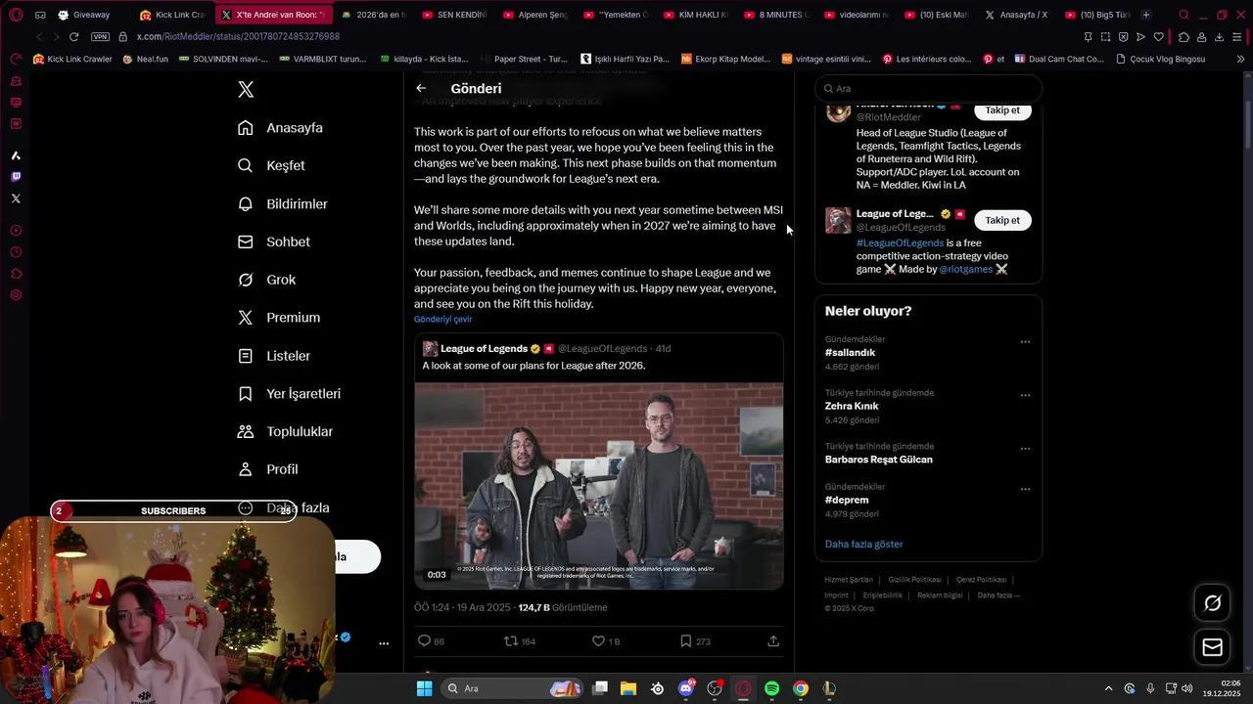
Task: Click Daha fazla göster link
Action: [863, 544]
